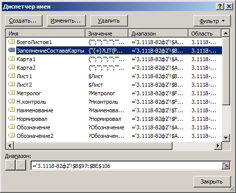Select the name icon for Обозначение2

click(11, 135)
